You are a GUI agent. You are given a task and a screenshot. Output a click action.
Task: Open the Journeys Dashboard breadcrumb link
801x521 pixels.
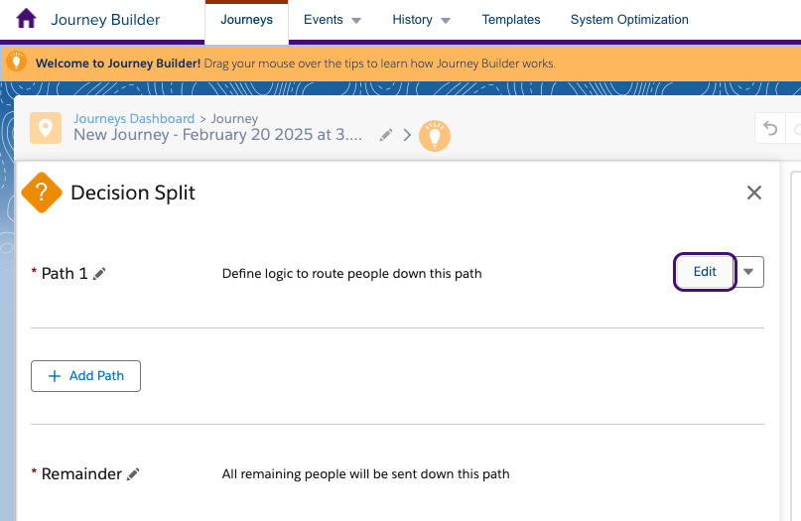(x=134, y=119)
